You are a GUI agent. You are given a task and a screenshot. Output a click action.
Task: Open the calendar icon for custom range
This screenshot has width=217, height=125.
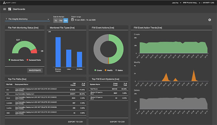pos(72,20)
